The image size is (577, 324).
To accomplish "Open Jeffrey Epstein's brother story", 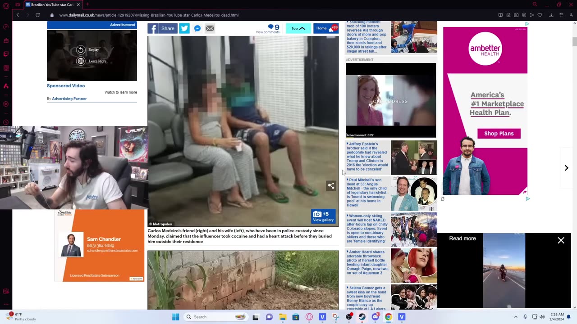I will coord(367,157).
